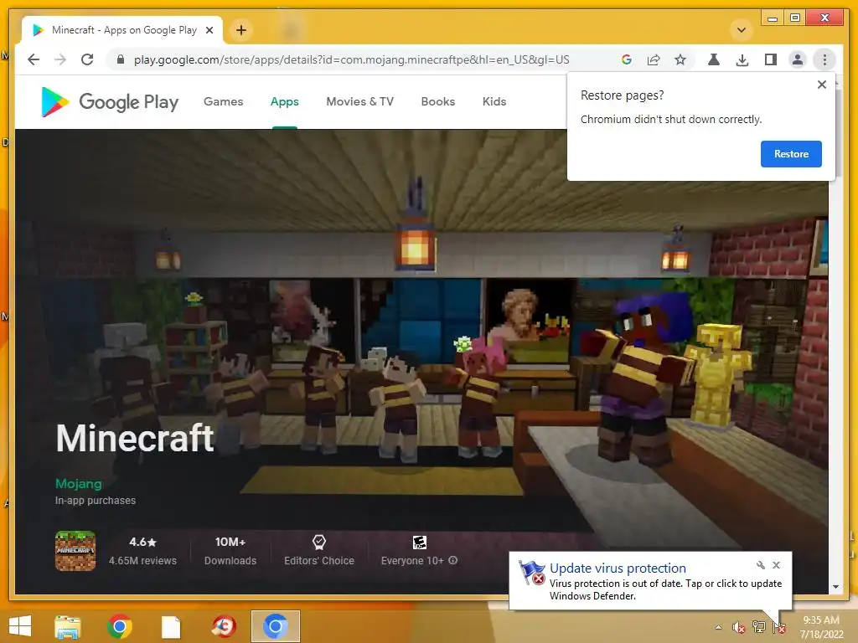Toggle the side panel icon
858x643 pixels.
(x=771, y=59)
